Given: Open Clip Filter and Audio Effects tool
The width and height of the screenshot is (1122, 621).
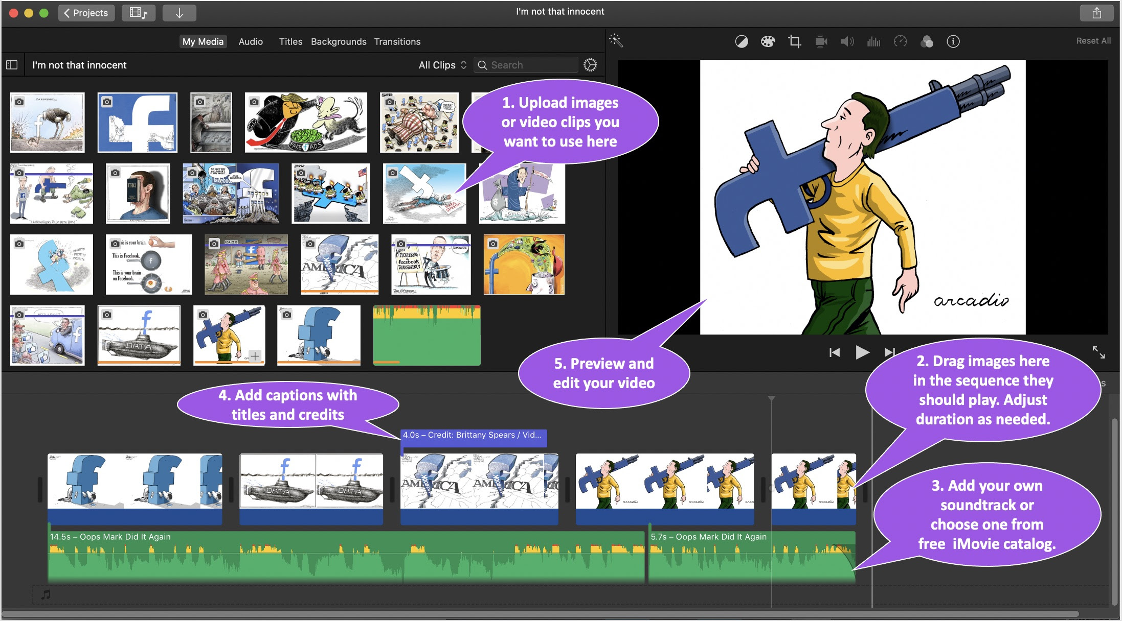Looking at the screenshot, I should (927, 41).
